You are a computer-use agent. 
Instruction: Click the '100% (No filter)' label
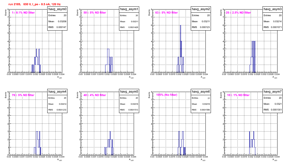click(167, 95)
